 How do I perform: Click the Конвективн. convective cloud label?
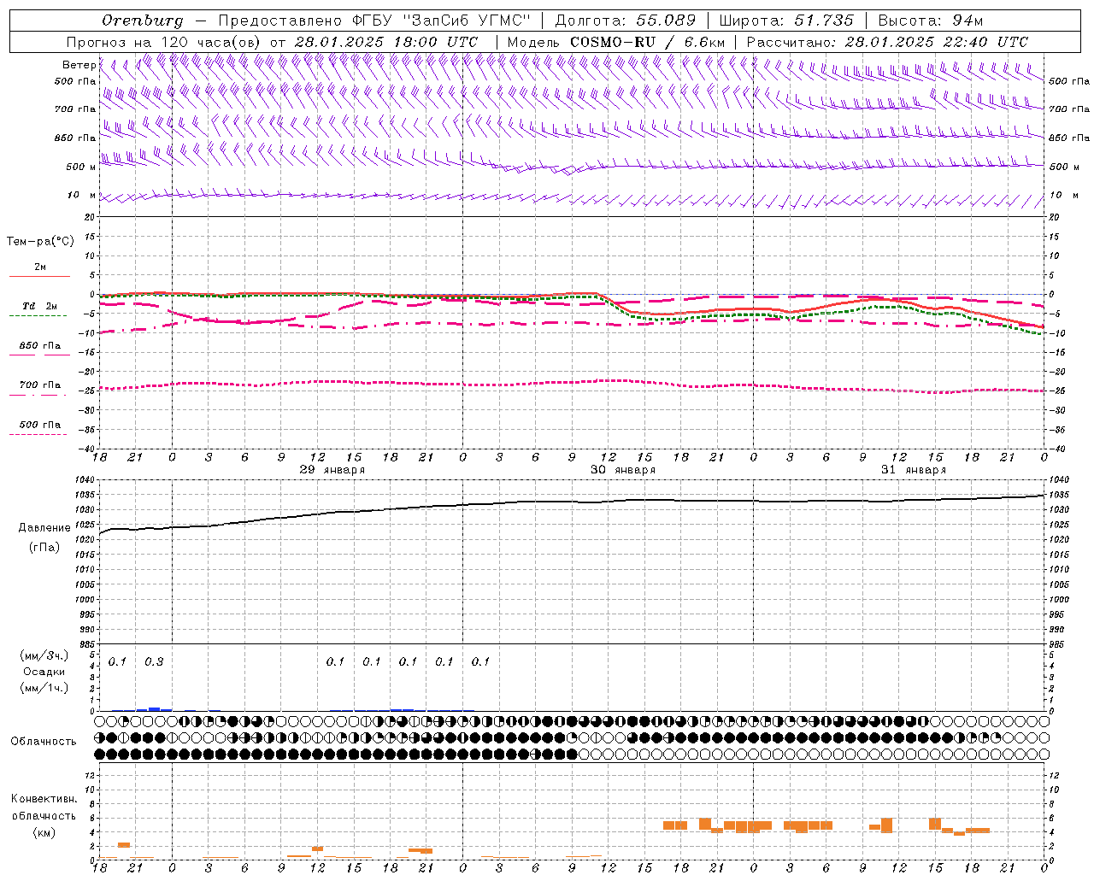point(44,799)
